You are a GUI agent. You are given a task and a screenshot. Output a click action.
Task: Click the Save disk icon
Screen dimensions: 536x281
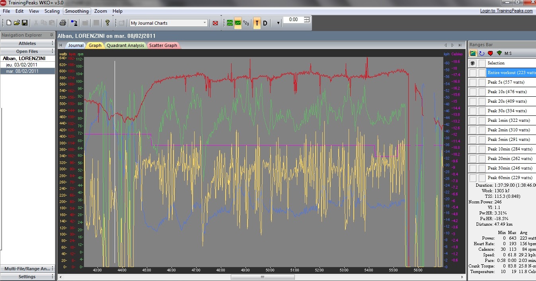pyautogui.click(x=24, y=23)
